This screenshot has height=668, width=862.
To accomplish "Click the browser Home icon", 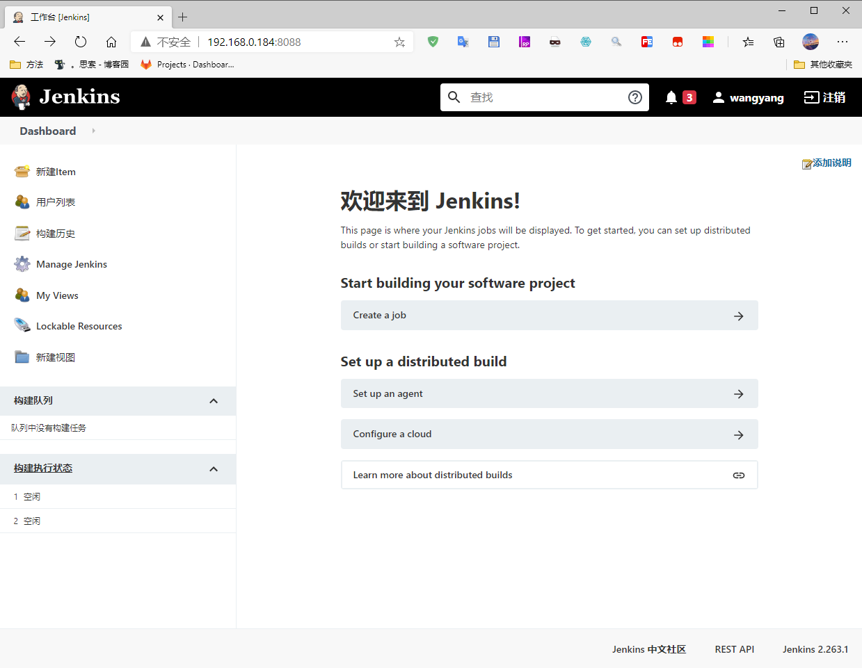I will tap(111, 42).
